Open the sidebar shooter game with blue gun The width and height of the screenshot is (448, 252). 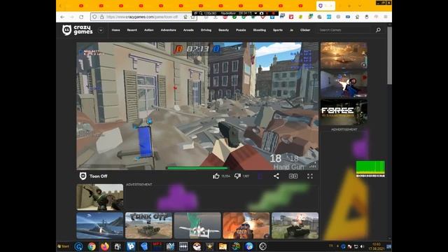[344, 84]
